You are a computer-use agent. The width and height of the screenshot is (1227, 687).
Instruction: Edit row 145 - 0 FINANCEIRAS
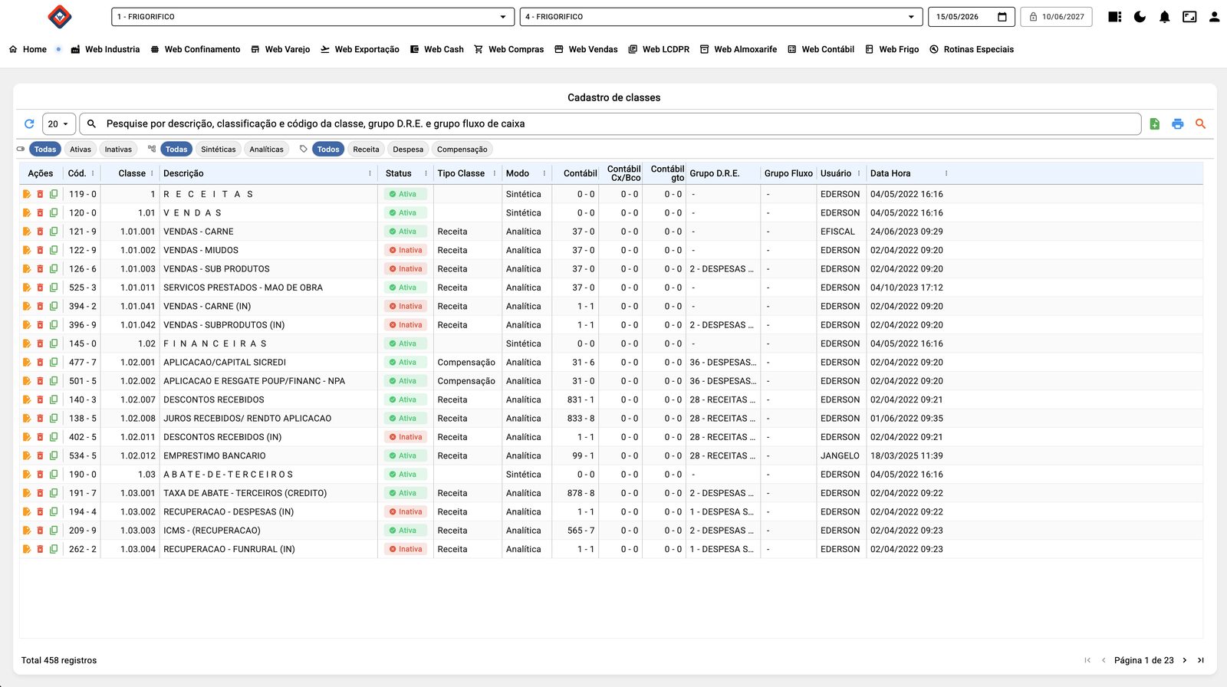click(27, 343)
